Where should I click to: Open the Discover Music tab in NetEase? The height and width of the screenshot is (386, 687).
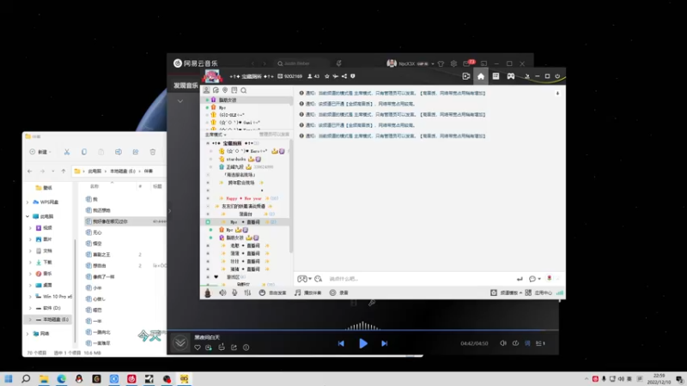click(185, 85)
